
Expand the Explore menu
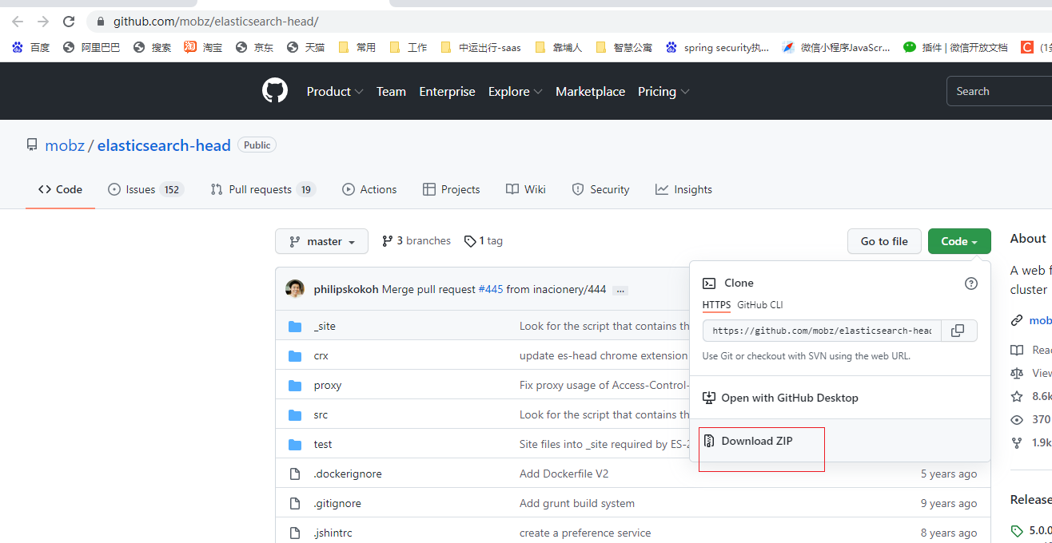pyautogui.click(x=516, y=91)
